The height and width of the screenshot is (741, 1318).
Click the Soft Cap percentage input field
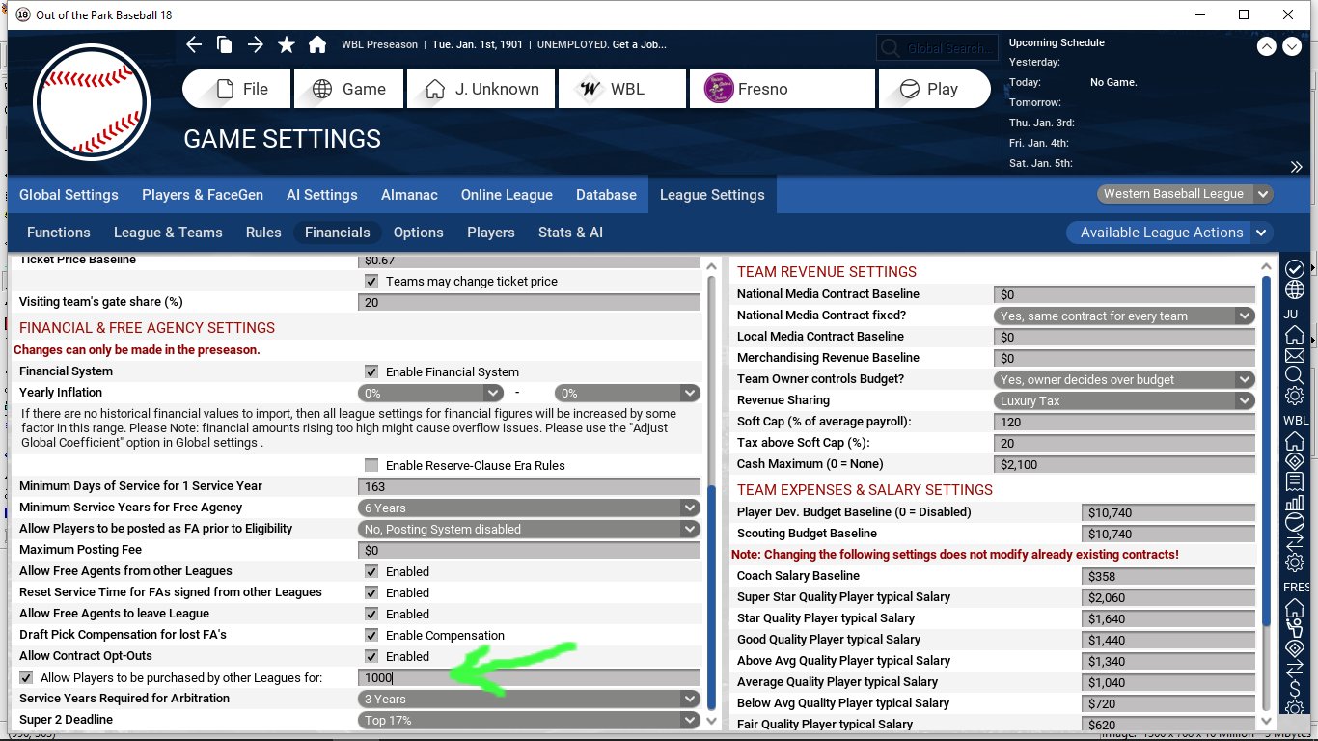1124,422
